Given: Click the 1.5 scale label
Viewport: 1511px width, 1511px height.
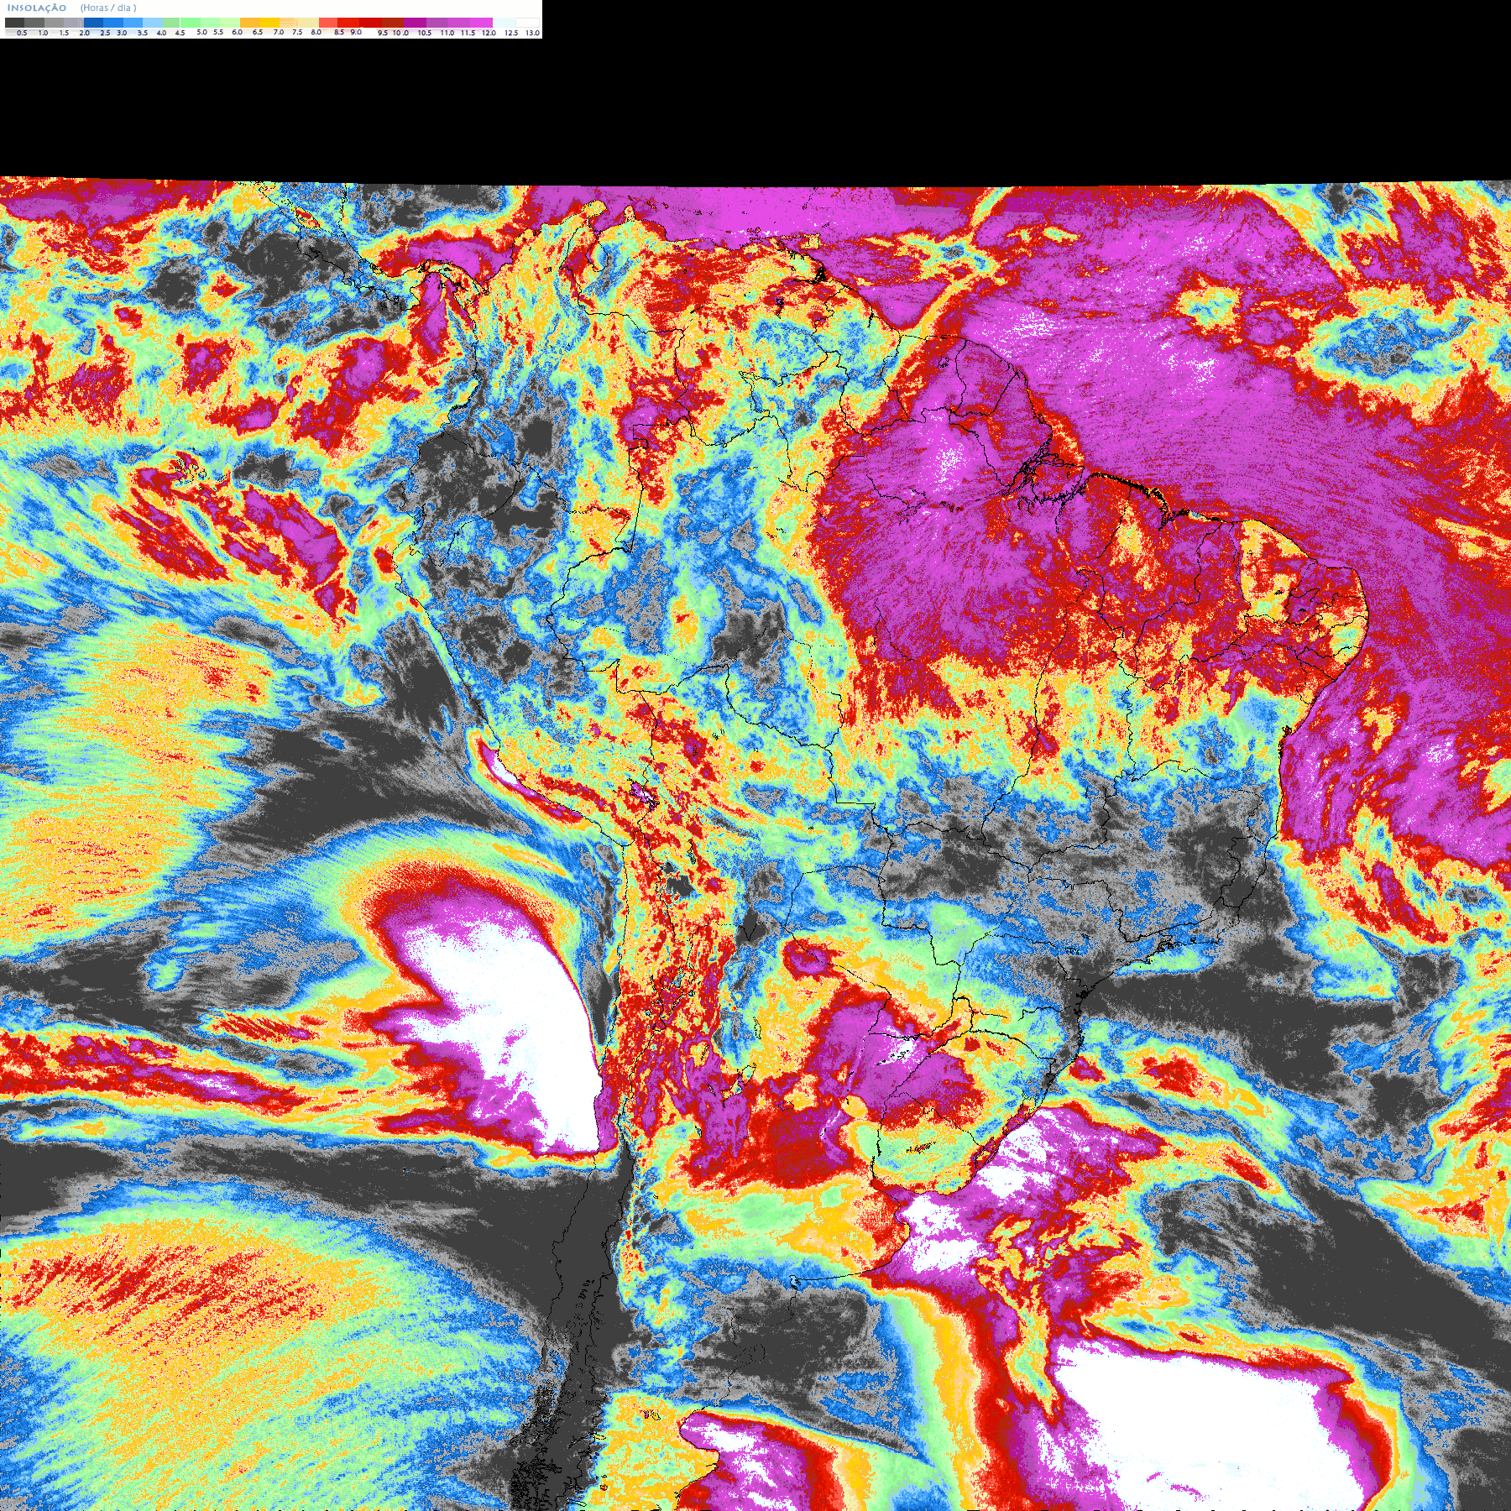Looking at the screenshot, I should click(x=64, y=33).
